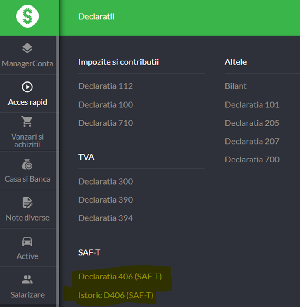Image resolution: width=300 pixels, height=307 pixels.
Task: Select Declaratia 710
Action: click(105, 123)
